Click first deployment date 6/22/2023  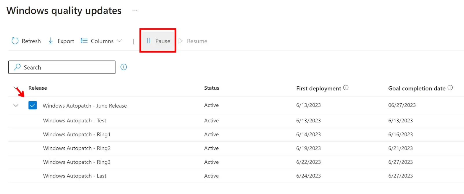click(308, 162)
